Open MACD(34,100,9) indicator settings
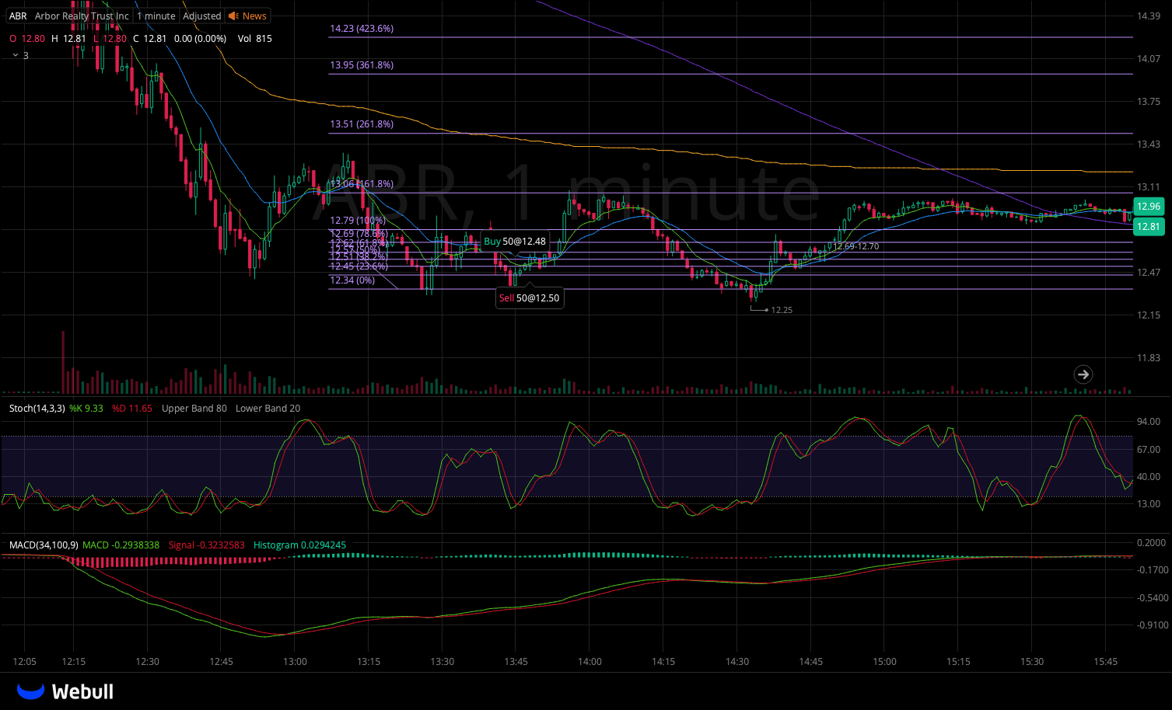Viewport: 1172px width, 710px height. click(44, 545)
